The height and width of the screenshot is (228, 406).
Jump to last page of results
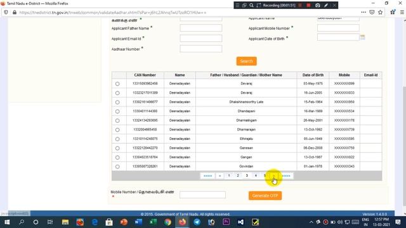point(286,176)
